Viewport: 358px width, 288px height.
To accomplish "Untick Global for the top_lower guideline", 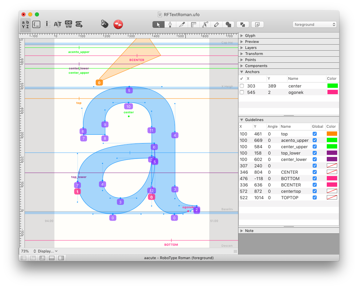I will (315, 153).
